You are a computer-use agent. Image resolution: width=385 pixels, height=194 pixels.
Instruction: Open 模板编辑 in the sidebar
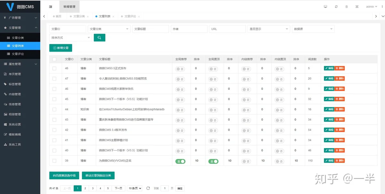[20, 134]
